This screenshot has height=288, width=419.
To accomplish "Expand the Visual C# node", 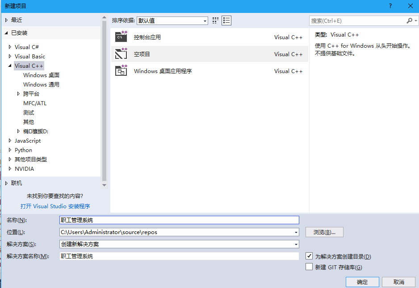I will coord(10,47).
